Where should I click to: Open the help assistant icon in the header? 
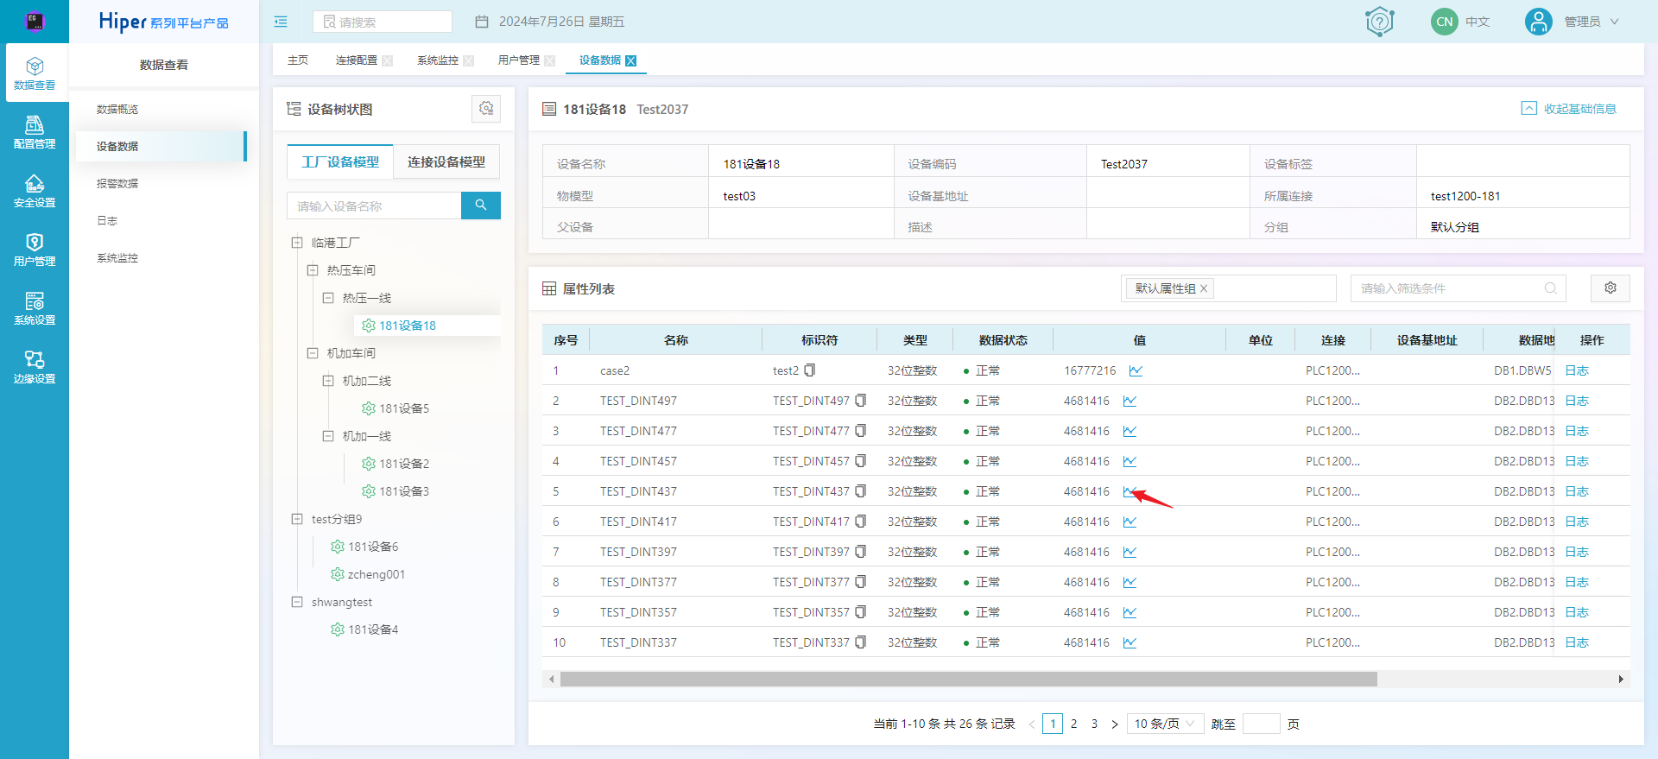pos(1380,22)
